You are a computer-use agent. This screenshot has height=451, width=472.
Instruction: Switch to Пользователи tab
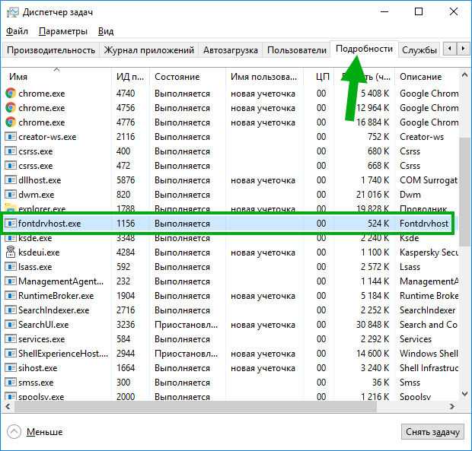(297, 50)
